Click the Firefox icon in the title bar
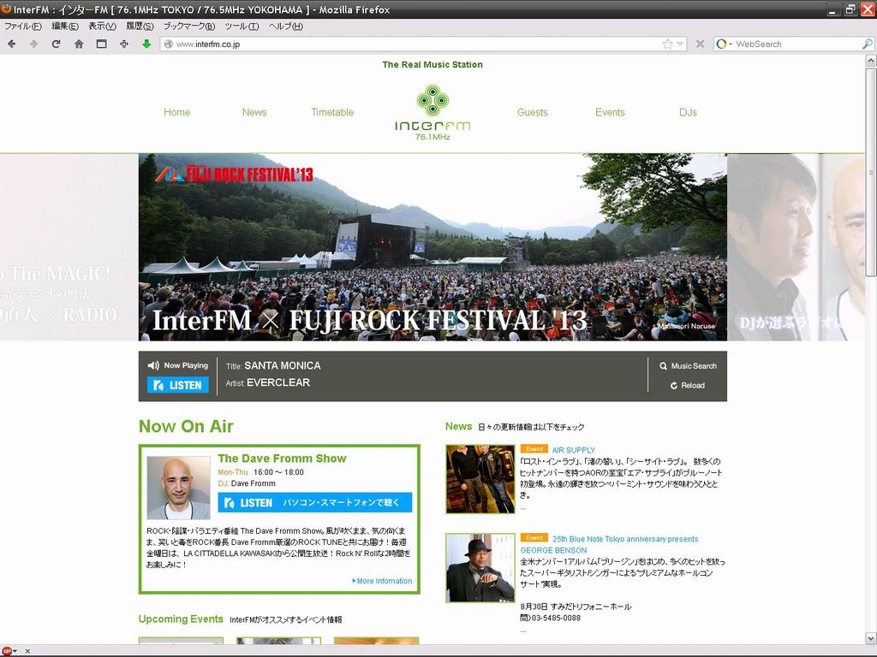The image size is (877, 657). tap(7, 9)
